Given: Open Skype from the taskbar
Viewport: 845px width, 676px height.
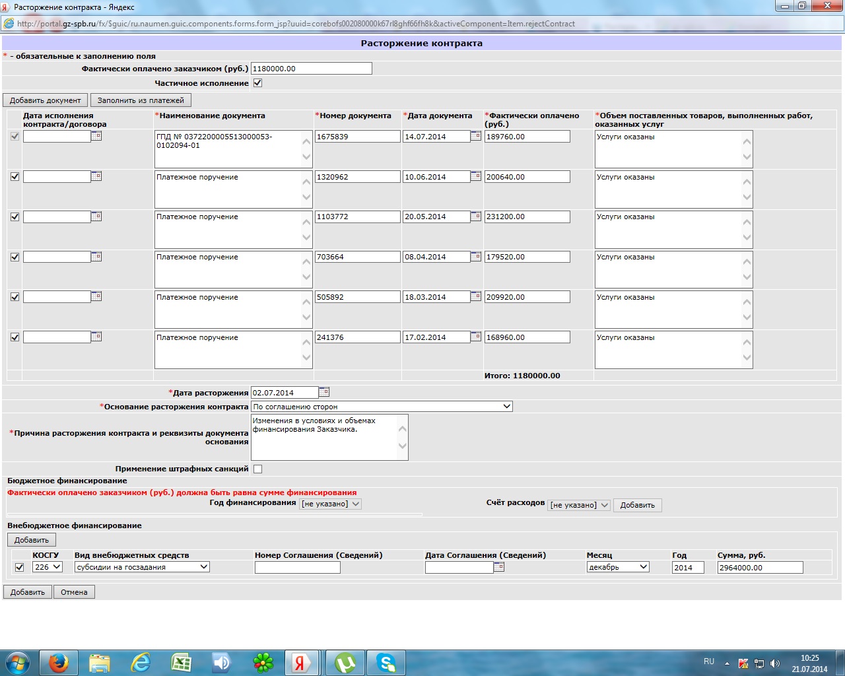Looking at the screenshot, I should coord(386,662).
